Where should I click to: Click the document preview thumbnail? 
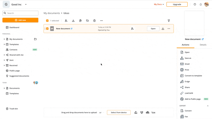[x=194, y=23]
